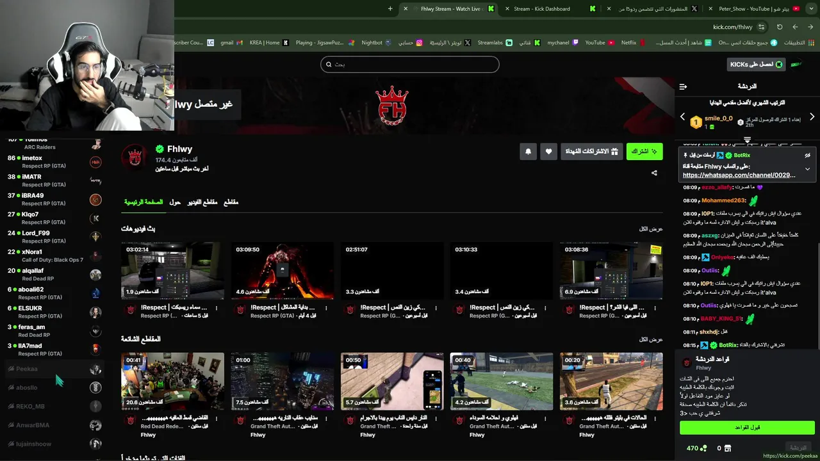The width and height of the screenshot is (820, 461).
Task: Open the gmail bookmark
Action: 231,43
